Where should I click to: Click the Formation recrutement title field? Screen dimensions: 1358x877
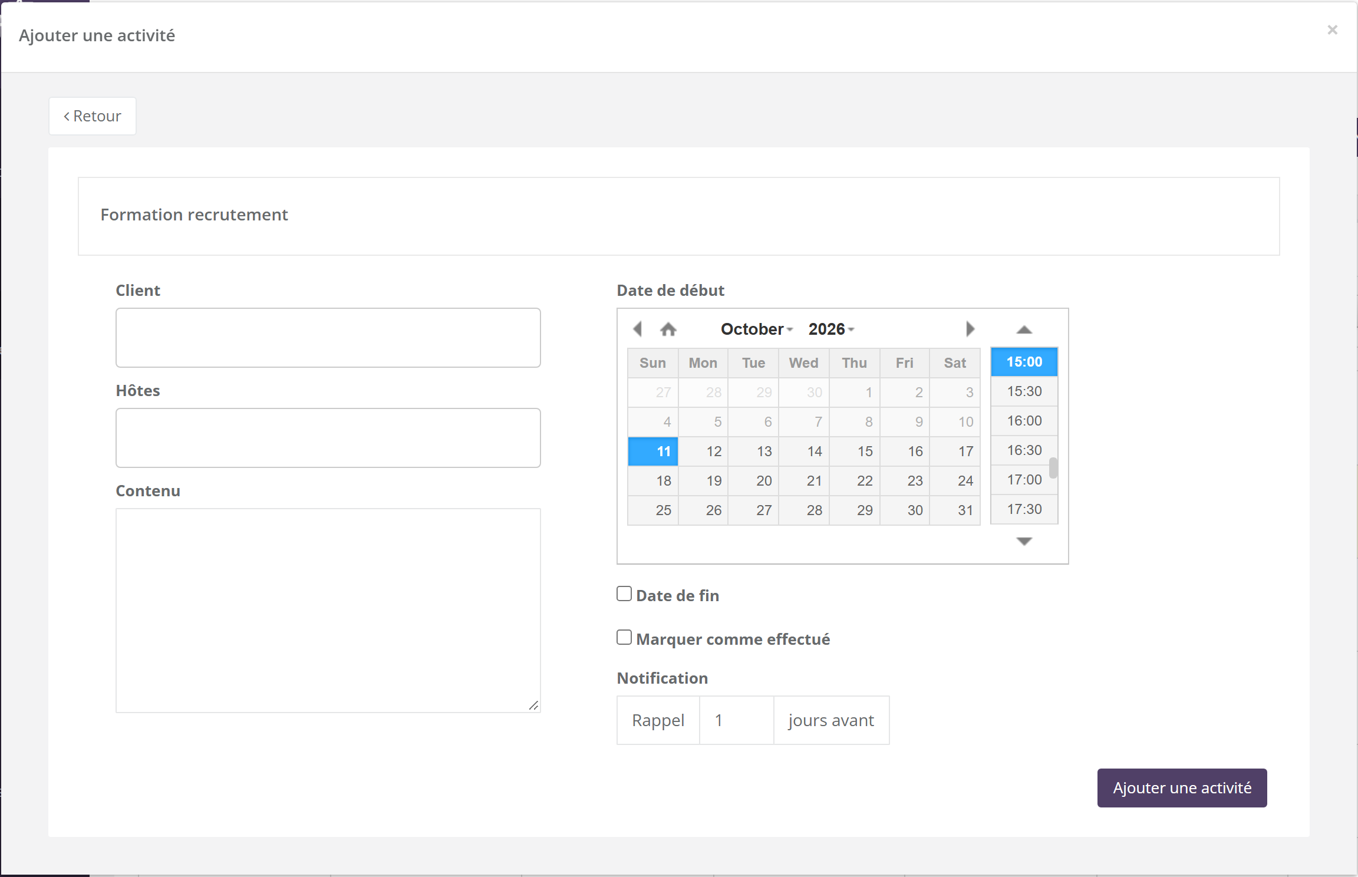pyautogui.click(x=679, y=216)
